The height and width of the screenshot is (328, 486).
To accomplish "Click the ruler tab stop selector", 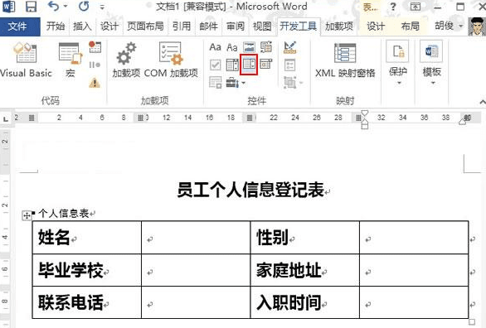I will point(6,118).
